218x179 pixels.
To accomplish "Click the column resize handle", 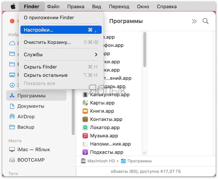I will coord(145,153).
